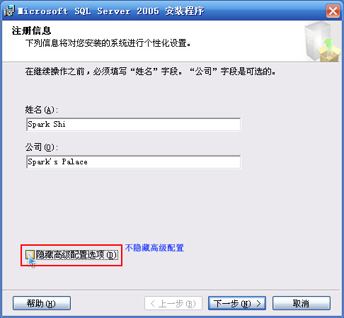344x318 pixels.
Task: Open help with the 帮助(H) button
Action: tap(42, 303)
